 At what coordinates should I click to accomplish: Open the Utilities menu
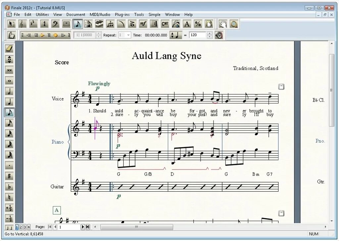pos(42,15)
